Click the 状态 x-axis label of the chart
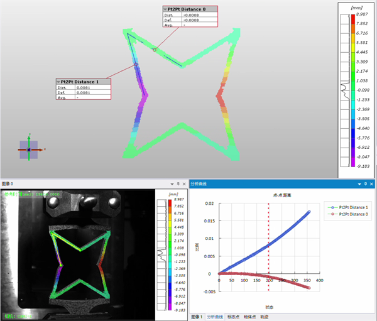This screenshot has width=377, height=321. tap(269, 307)
